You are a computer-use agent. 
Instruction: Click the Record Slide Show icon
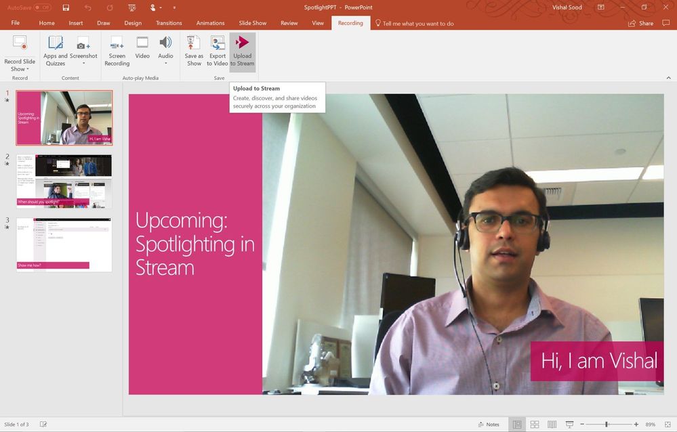click(20, 43)
